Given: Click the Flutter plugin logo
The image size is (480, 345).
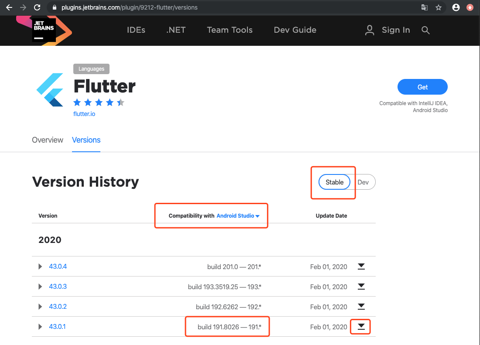Looking at the screenshot, I should point(50,89).
